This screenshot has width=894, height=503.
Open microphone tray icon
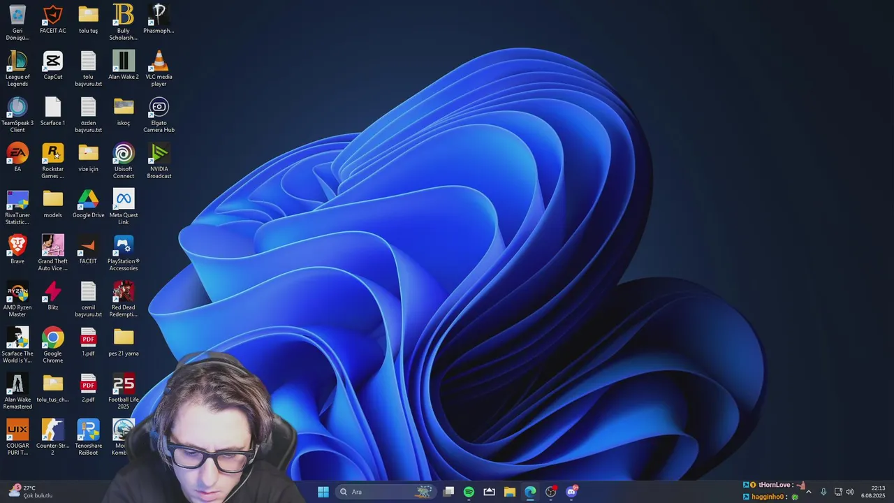(x=823, y=492)
